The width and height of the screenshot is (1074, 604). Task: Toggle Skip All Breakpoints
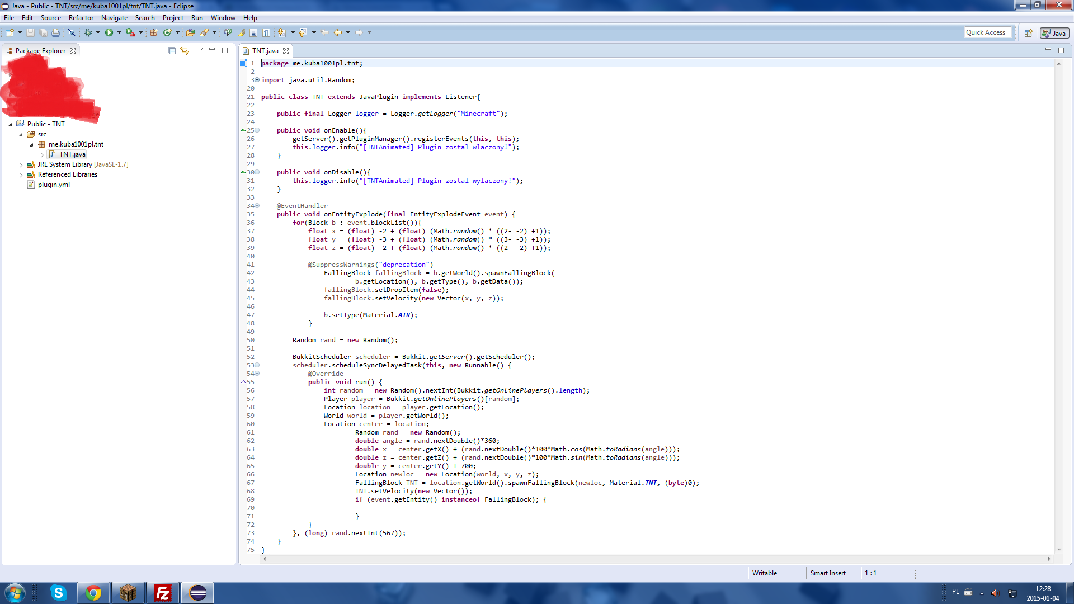(72, 32)
